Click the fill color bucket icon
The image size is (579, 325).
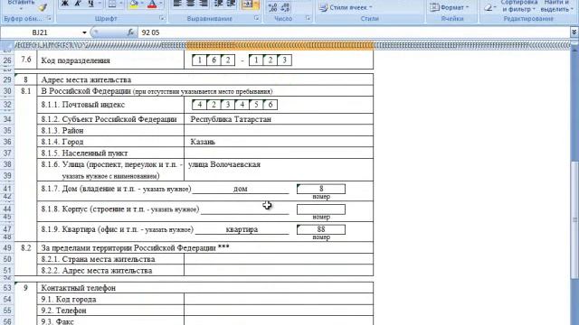pyautogui.click(x=134, y=4)
